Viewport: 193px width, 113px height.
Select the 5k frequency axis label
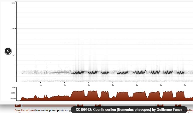click(14, 56)
